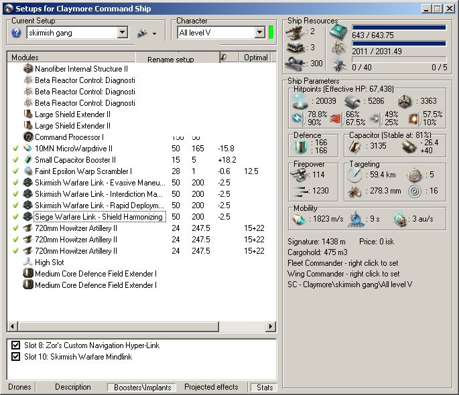Click the green character status indicator
This screenshot has height=395, width=459.
(271, 32)
